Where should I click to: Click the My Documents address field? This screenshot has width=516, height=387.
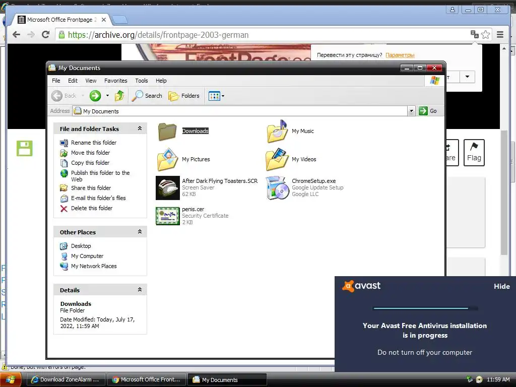[240, 111]
